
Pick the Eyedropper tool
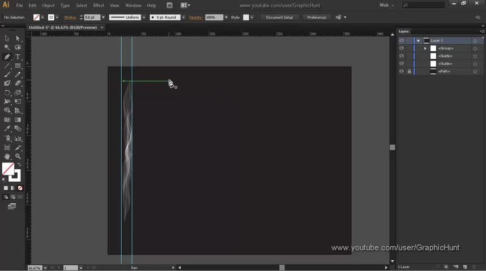7,129
